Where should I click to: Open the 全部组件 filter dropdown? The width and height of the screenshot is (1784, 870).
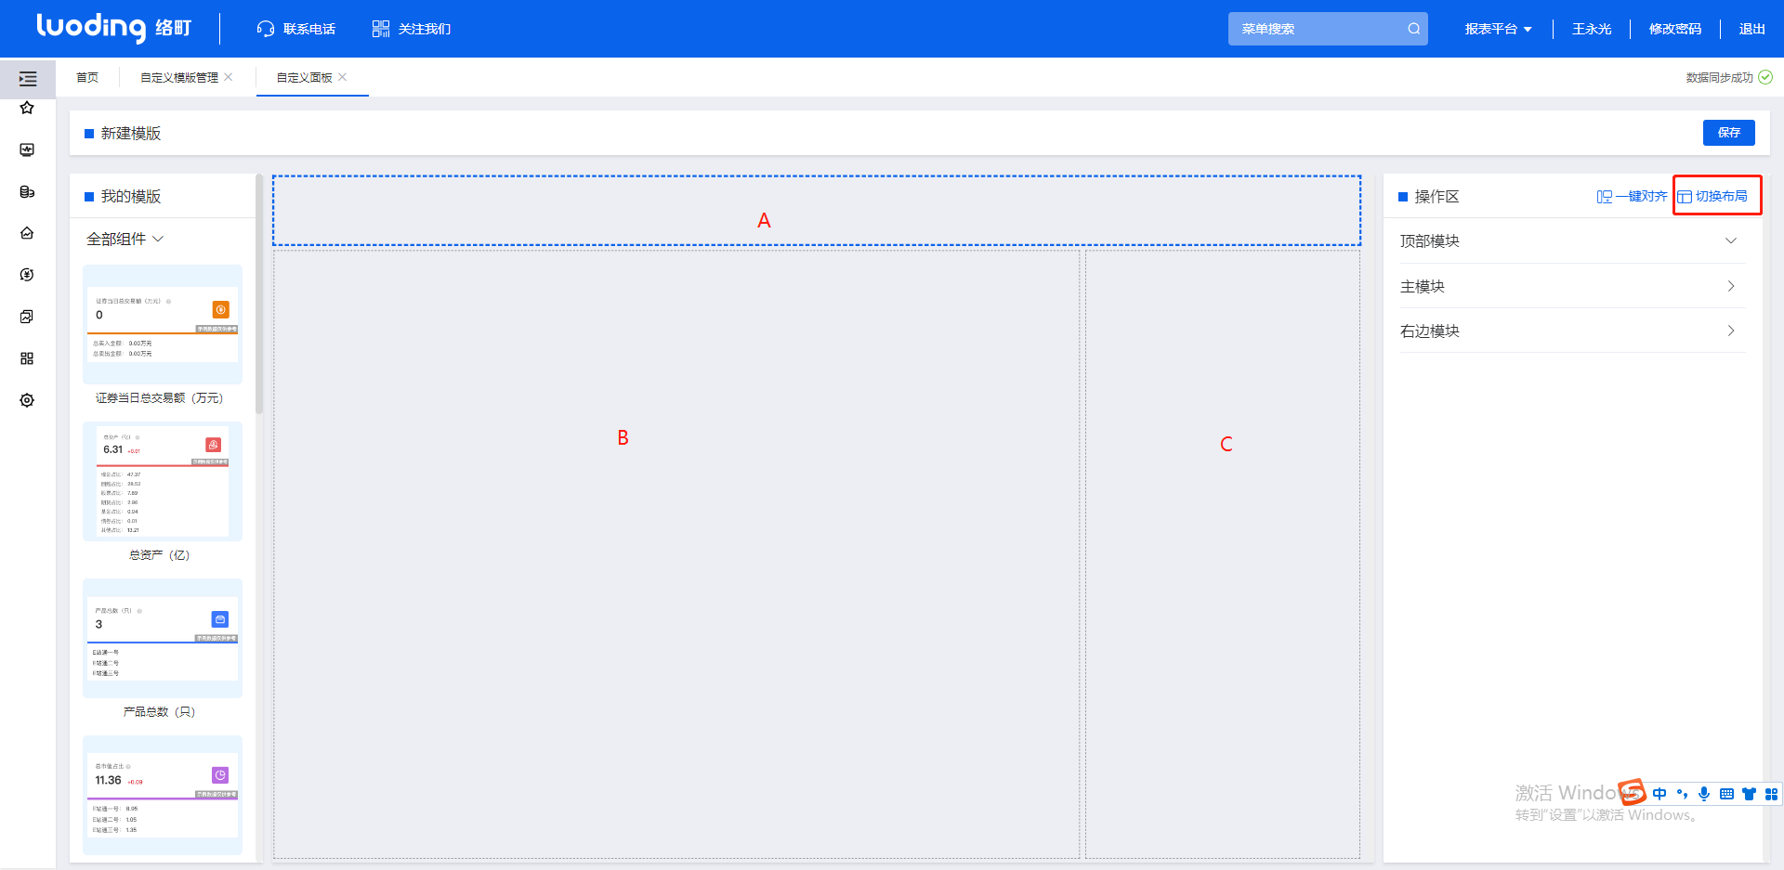pyautogui.click(x=125, y=239)
